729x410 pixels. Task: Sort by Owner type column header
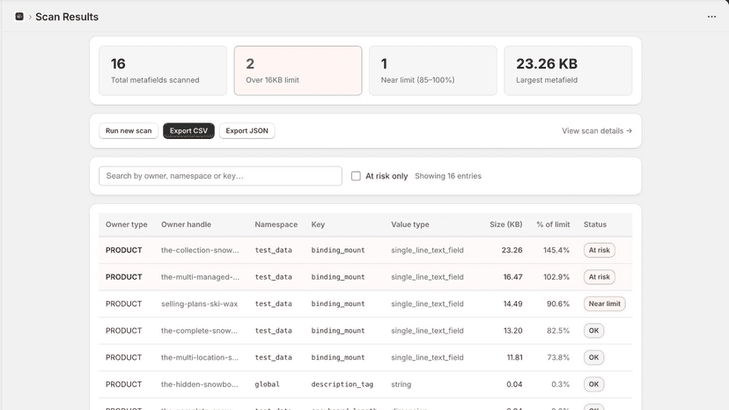127,224
